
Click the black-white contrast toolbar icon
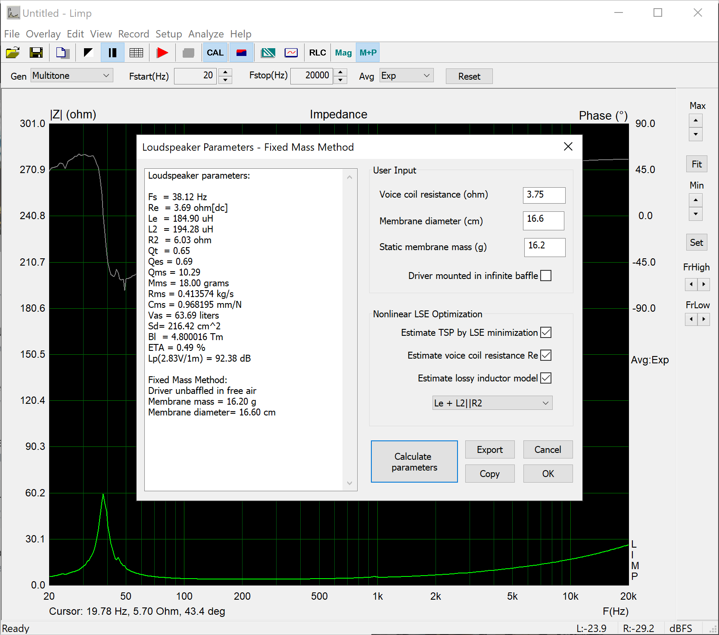click(88, 53)
